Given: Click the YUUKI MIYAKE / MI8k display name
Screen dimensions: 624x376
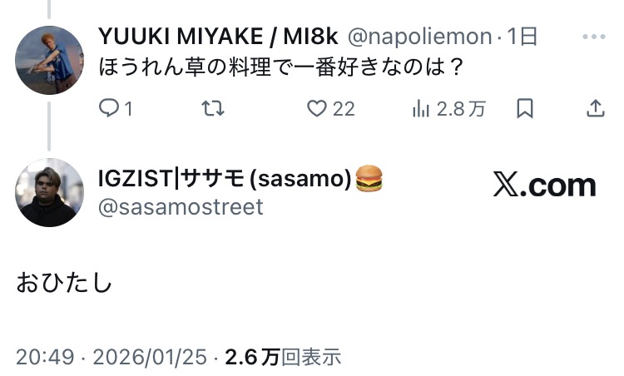Looking at the screenshot, I should [217, 37].
